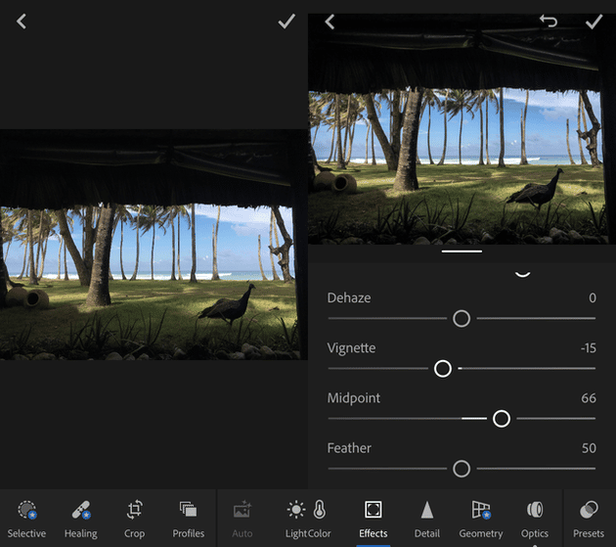Click the Midpoint slider handle
The image size is (616, 547).
tap(502, 419)
